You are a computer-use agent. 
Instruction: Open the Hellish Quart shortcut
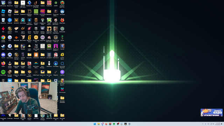36,73
